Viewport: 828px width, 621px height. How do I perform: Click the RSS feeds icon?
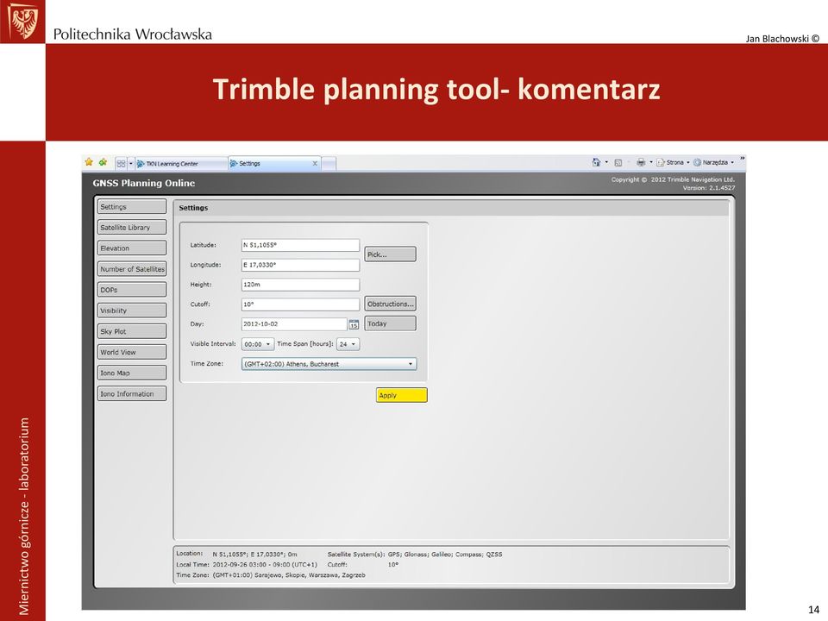pos(618,163)
